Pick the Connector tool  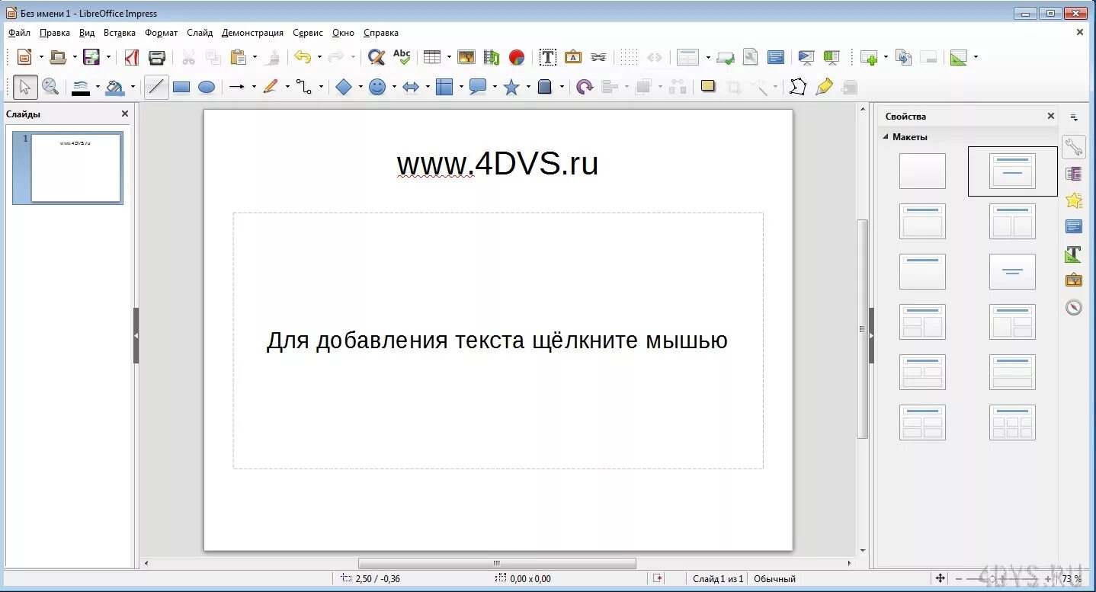(x=303, y=87)
